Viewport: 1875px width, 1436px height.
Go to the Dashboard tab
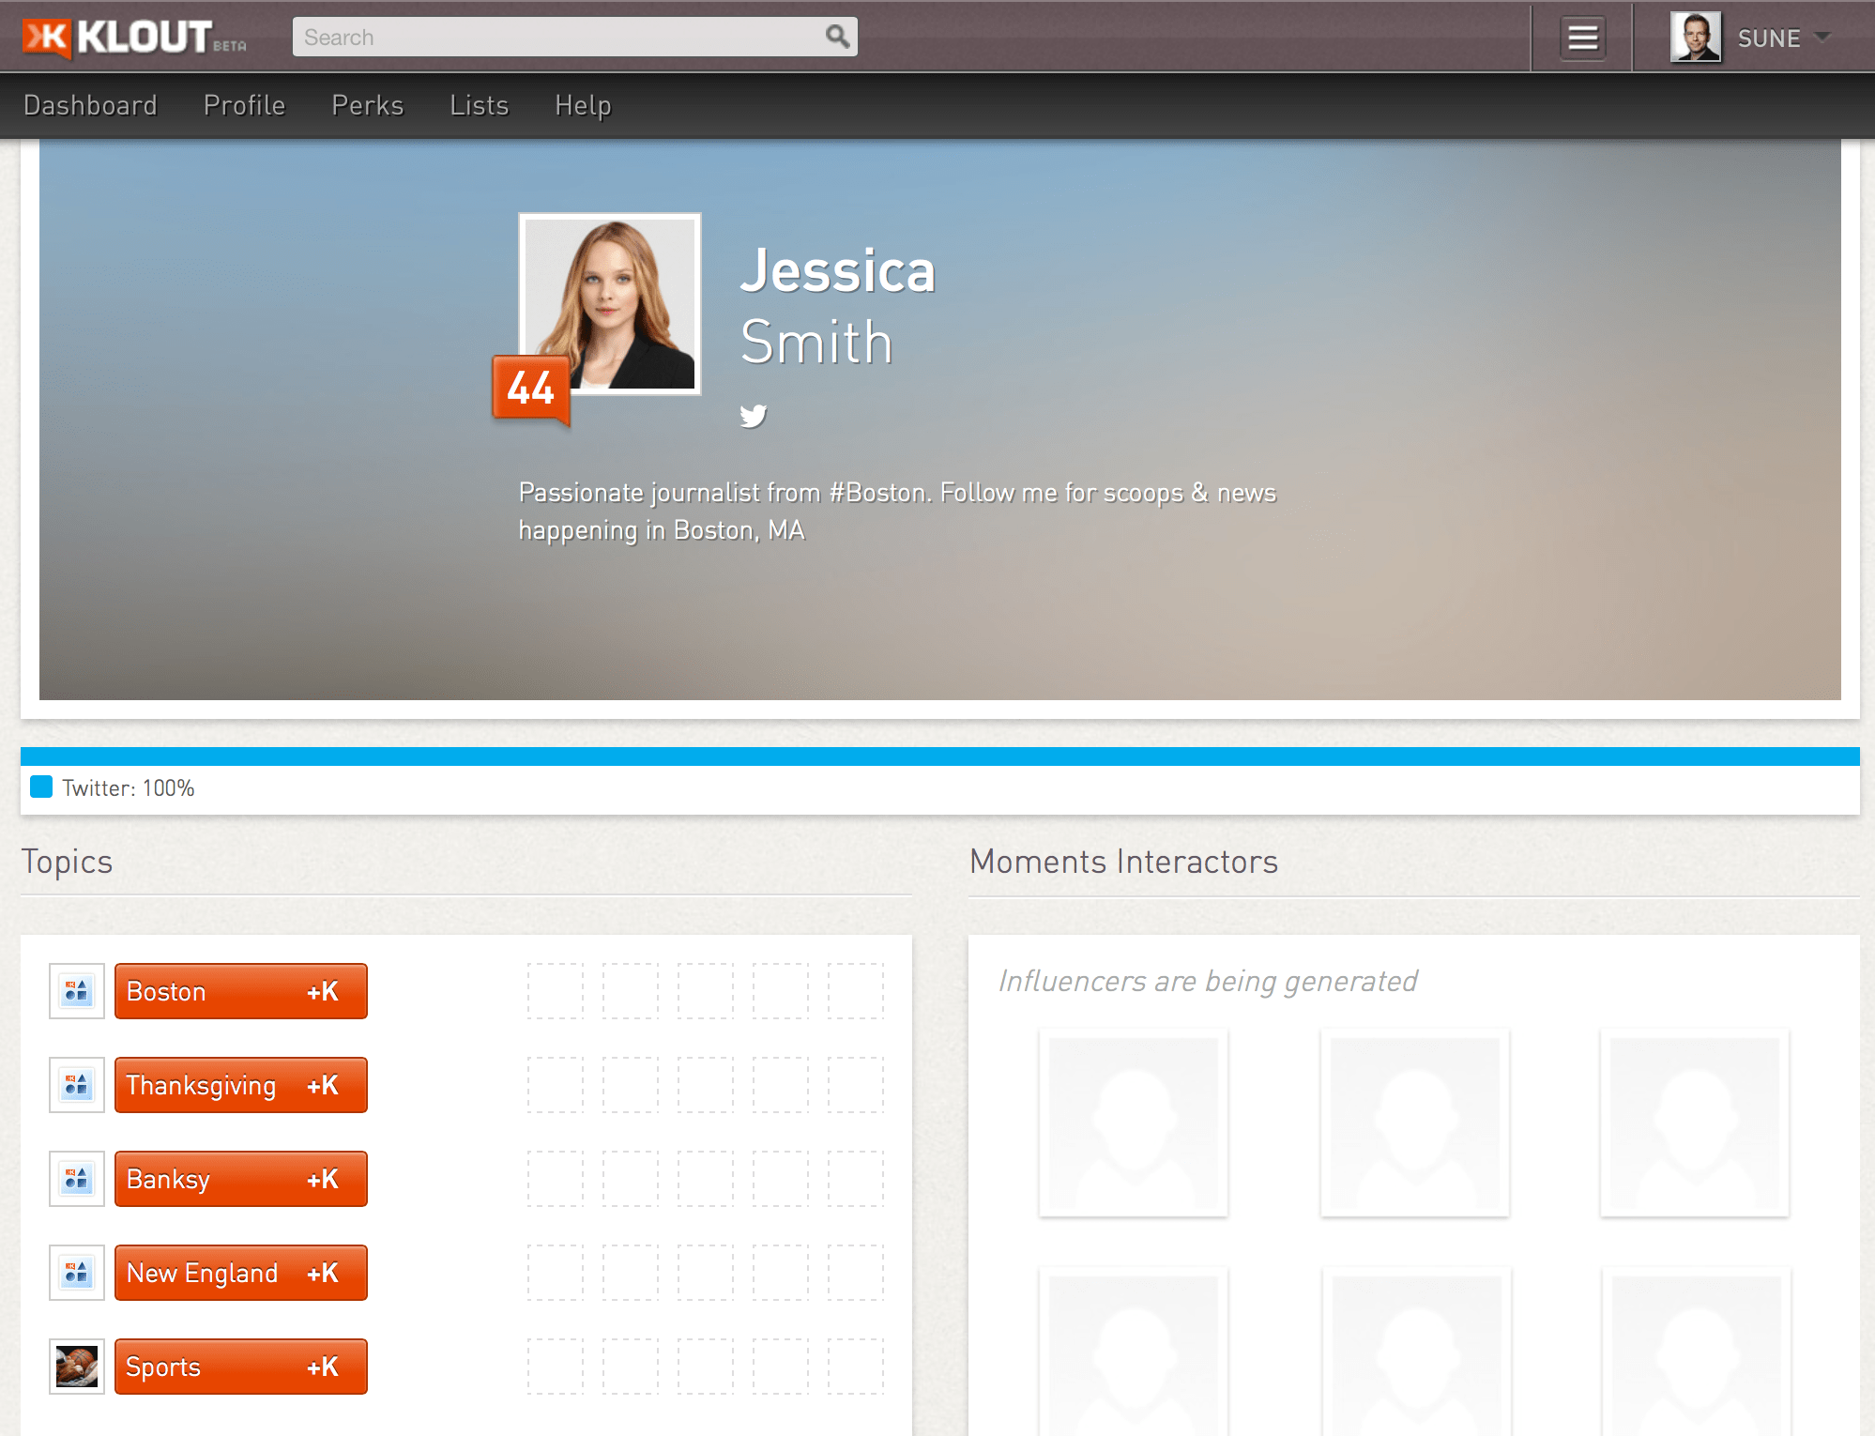(90, 105)
